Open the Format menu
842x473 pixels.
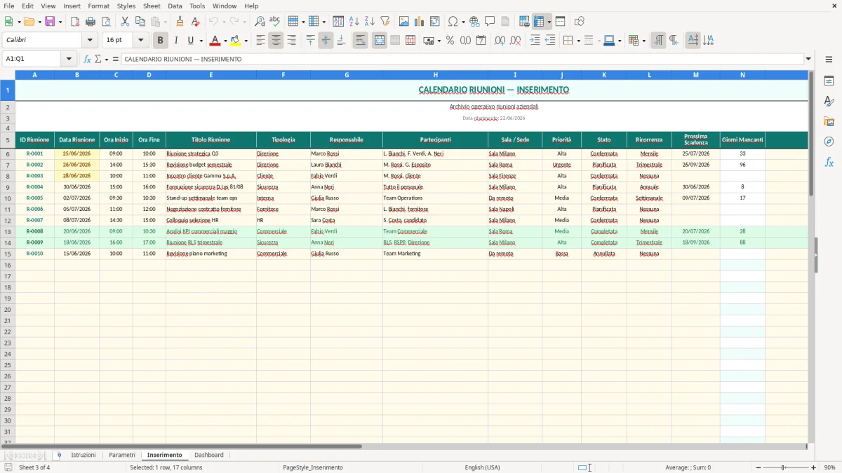[x=99, y=6]
